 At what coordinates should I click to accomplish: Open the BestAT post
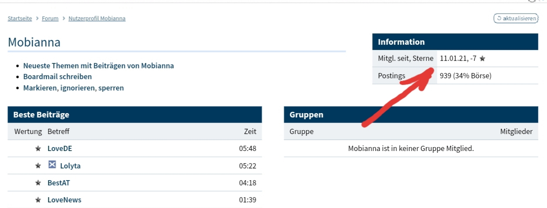[58, 183]
